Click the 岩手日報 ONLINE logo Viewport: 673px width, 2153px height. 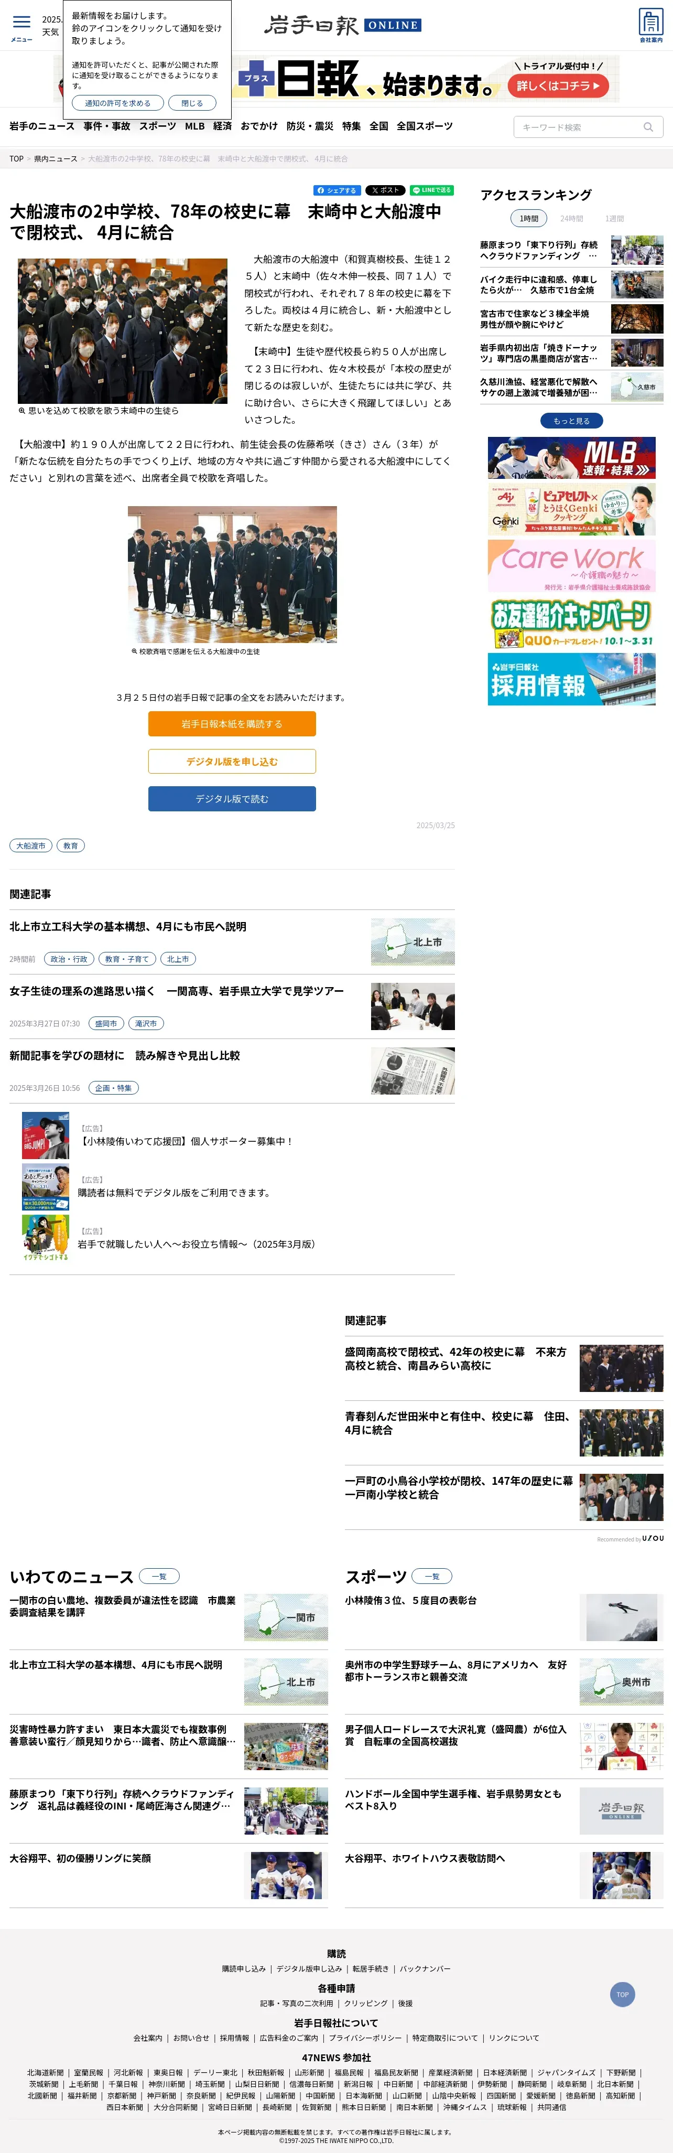(x=342, y=25)
